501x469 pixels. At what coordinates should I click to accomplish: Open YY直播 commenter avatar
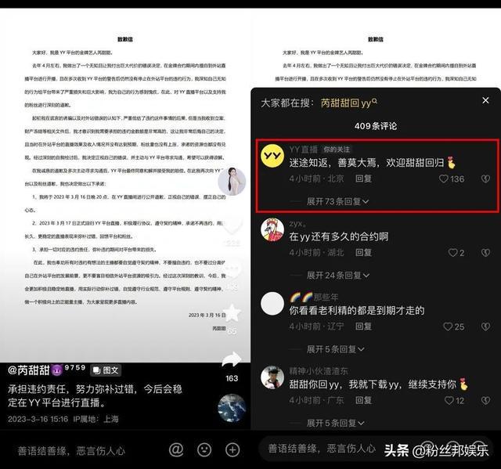(273, 157)
